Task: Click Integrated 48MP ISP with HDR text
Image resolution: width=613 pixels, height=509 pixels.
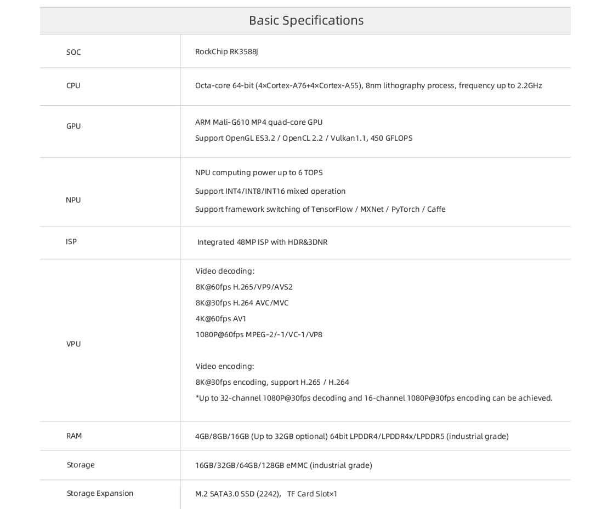Action: click(262, 242)
